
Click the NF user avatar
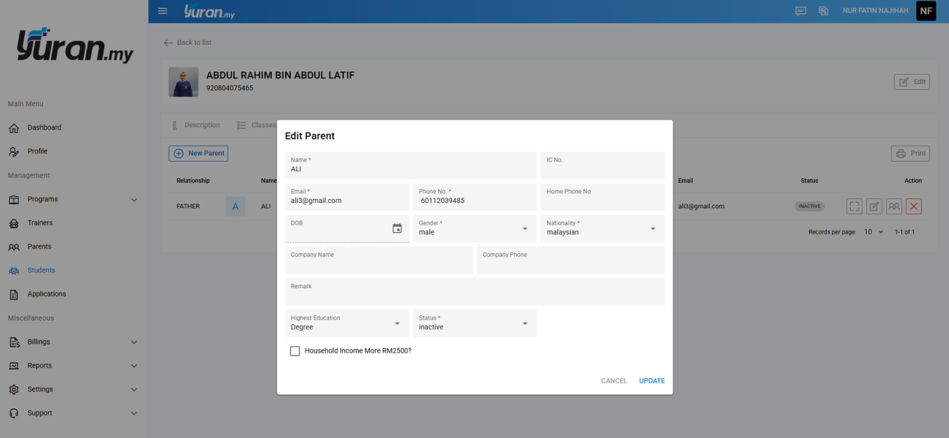click(x=926, y=11)
